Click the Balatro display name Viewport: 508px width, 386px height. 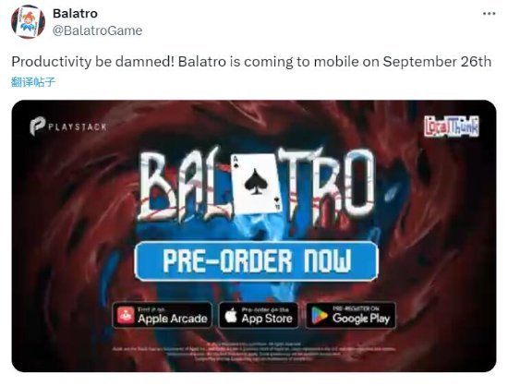75,13
